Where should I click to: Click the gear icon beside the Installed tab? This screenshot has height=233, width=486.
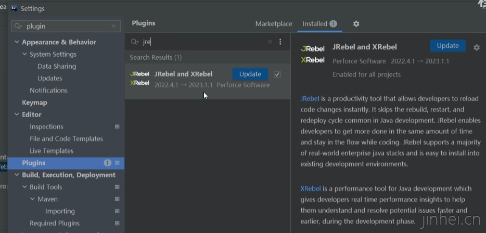[356, 24]
